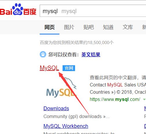146x134 pixels.
Task: Click the 查看此网页的中文翻译 text
Action: tap(113, 77)
